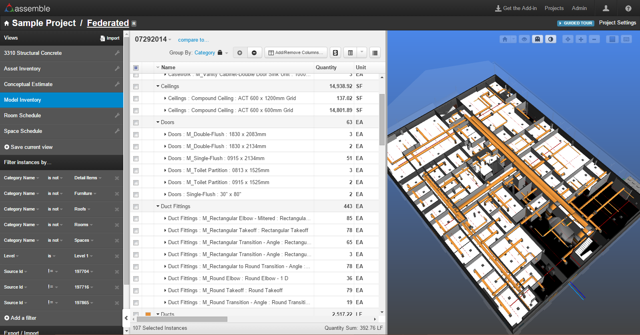Check the Ceilings group row checkbox
Viewport: 640px width, 335px height.
click(136, 86)
